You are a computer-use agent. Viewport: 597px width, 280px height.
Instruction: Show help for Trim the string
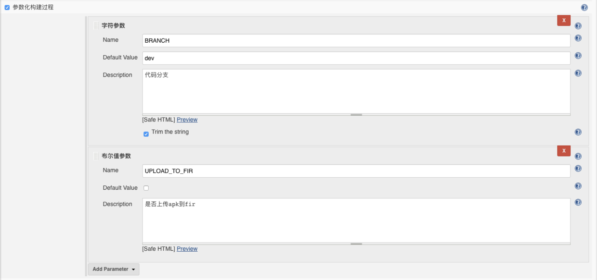[x=578, y=132]
